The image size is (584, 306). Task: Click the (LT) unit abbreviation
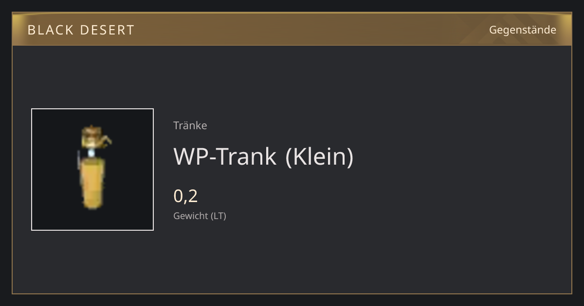pos(219,216)
